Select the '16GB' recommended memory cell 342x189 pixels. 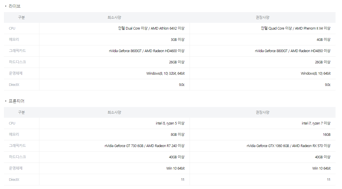pos(327,135)
